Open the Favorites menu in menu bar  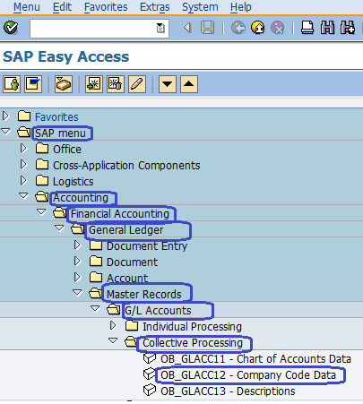tap(106, 7)
